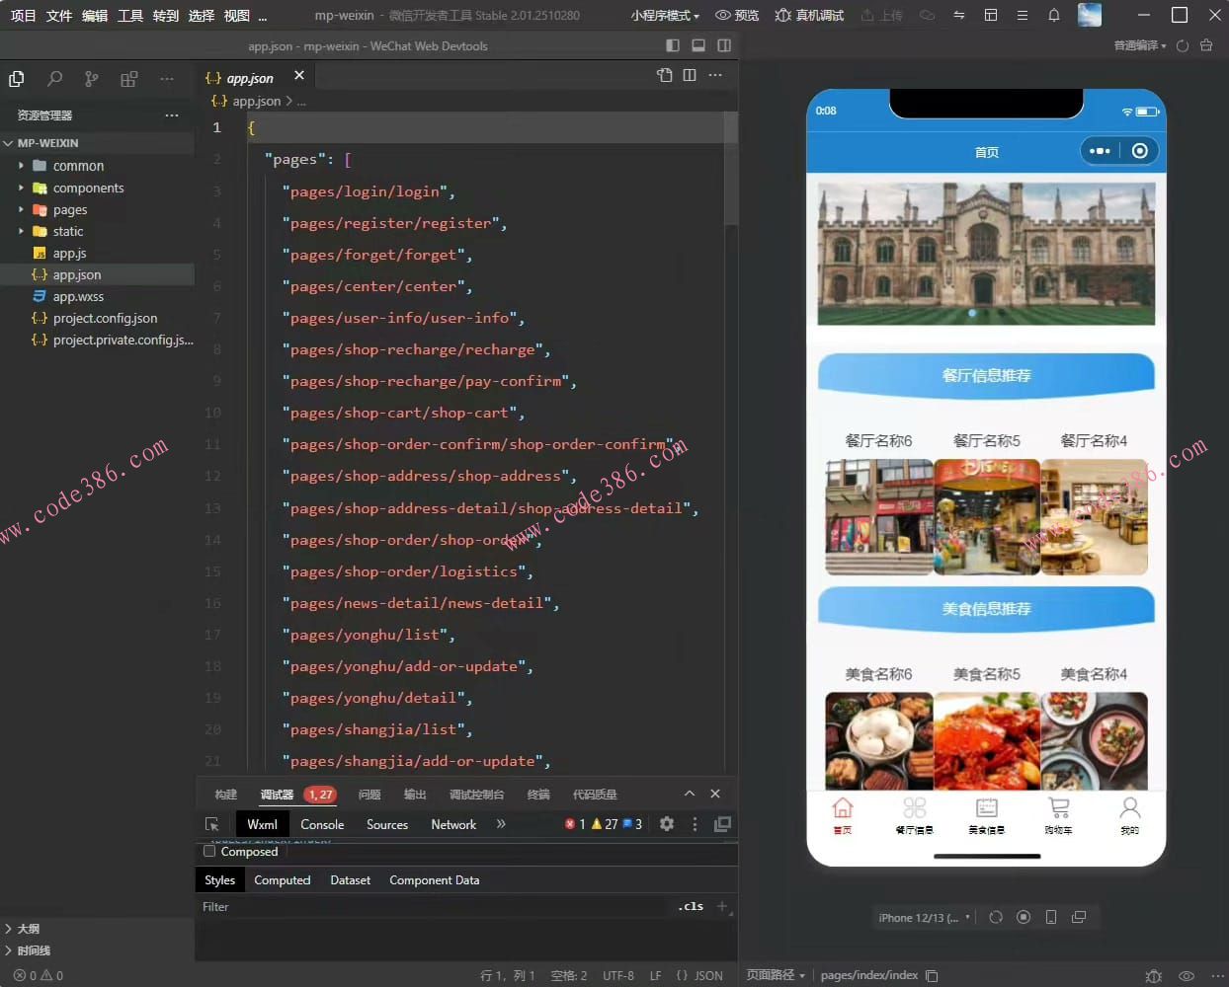Image resolution: width=1229 pixels, height=987 pixels.
Task: Click the Filter styles input field
Action: point(435,906)
